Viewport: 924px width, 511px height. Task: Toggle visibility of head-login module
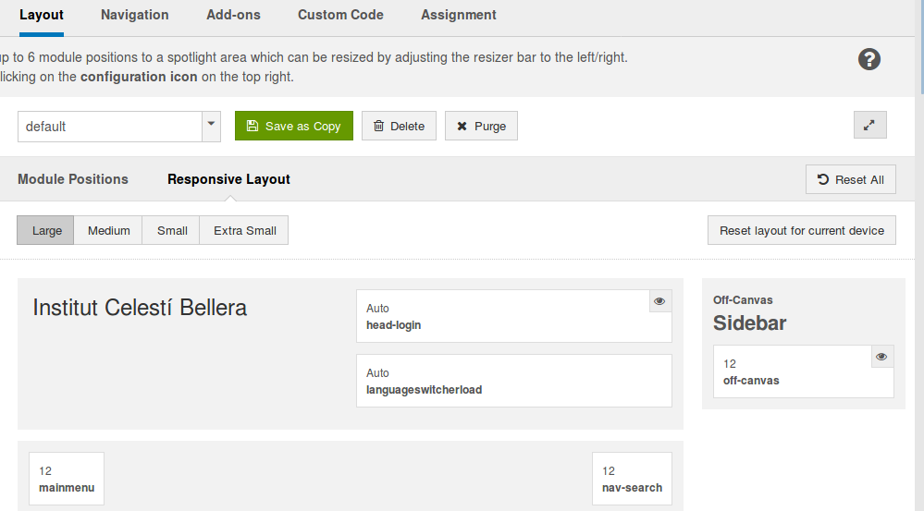659,301
